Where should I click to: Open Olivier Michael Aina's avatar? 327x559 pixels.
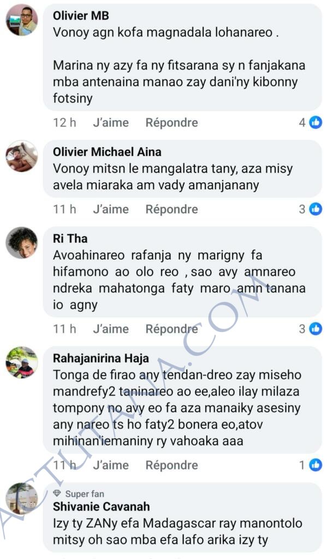[x=22, y=156]
